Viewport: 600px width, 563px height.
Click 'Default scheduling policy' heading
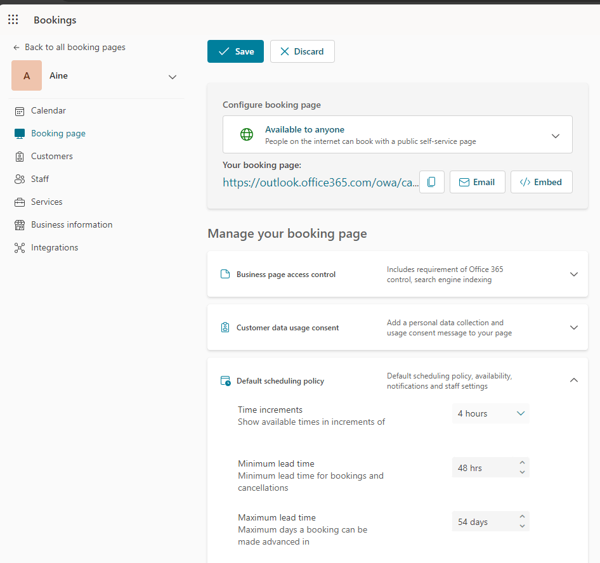280,381
